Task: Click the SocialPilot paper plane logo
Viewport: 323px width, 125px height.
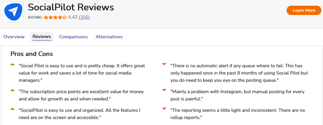Action: pyautogui.click(x=13, y=12)
